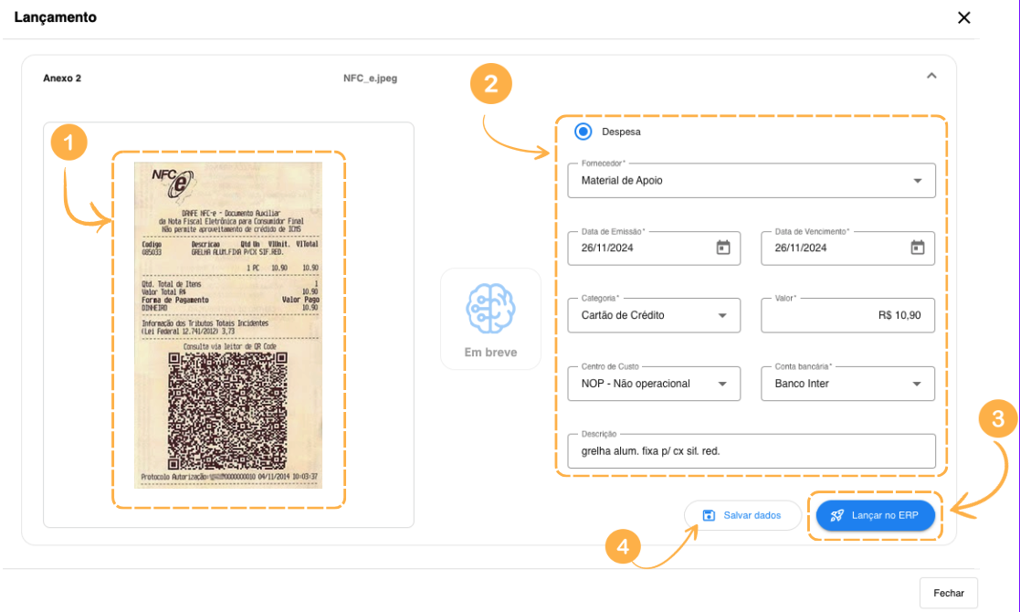Click the Valor input field
This screenshot has height=612, width=1020.
tap(846, 315)
